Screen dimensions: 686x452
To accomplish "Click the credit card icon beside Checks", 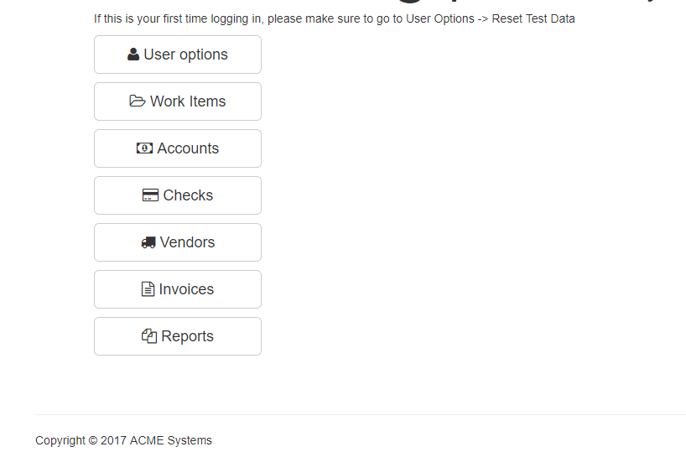I will [x=151, y=195].
